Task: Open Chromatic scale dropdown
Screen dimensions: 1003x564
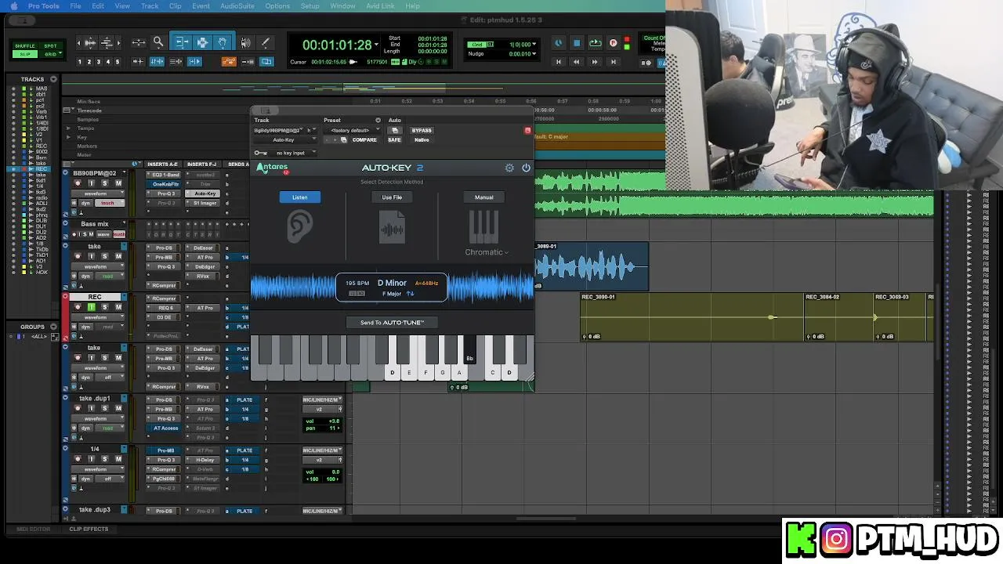Action: click(x=487, y=252)
